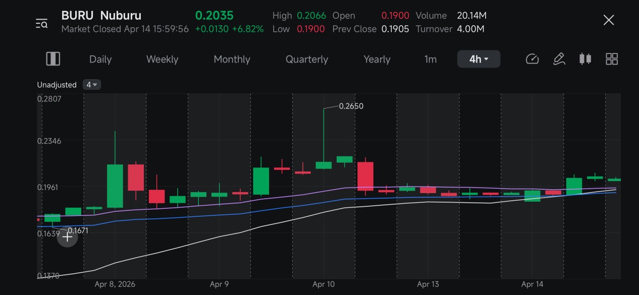Tap the BURU Nuburu ticker title
The height and width of the screenshot is (295, 639).
click(x=101, y=16)
